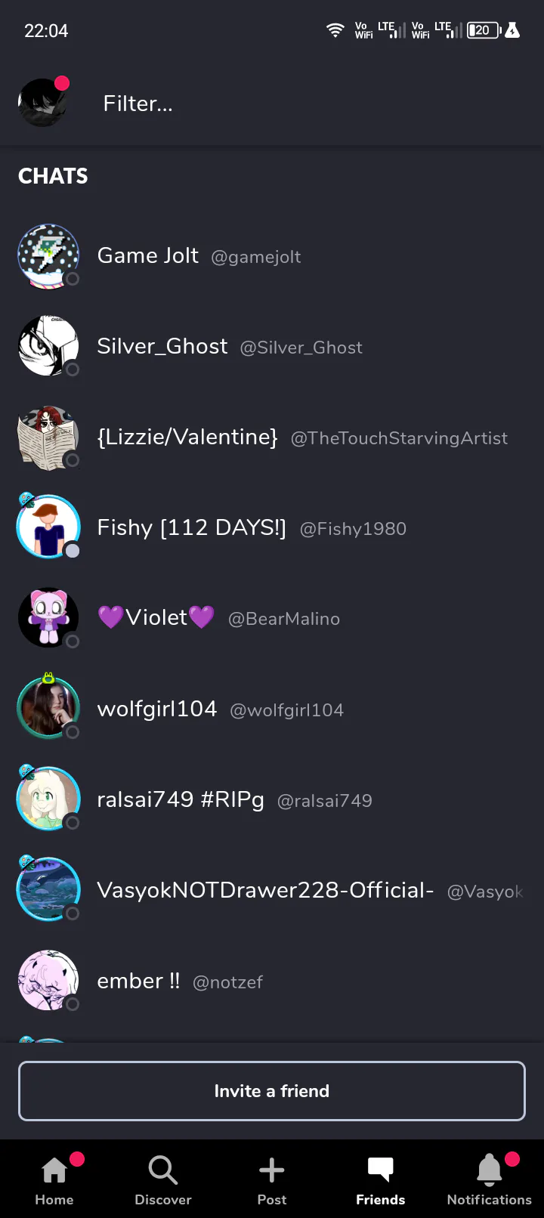
Task: Open the Notifications bell icon
Action: pos(490,1170)
